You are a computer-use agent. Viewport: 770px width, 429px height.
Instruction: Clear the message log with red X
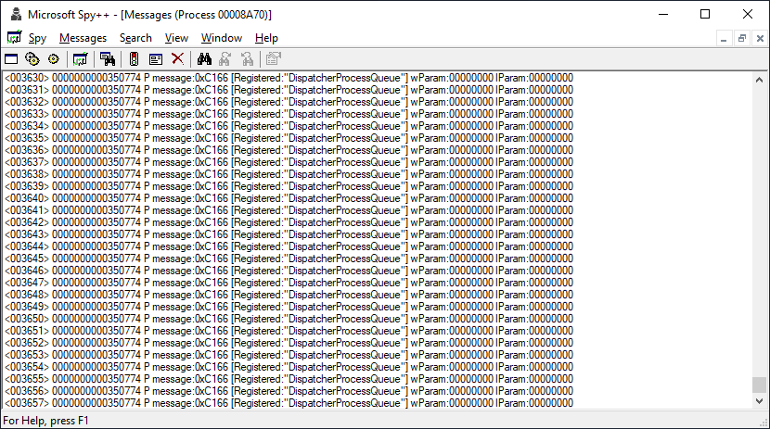click(x=177, y=58)
